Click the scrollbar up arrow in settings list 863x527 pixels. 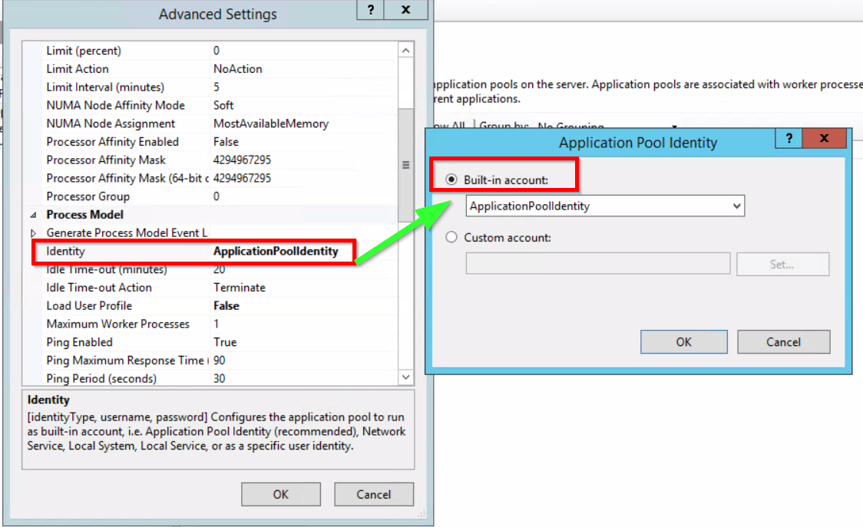pos(405,49)
